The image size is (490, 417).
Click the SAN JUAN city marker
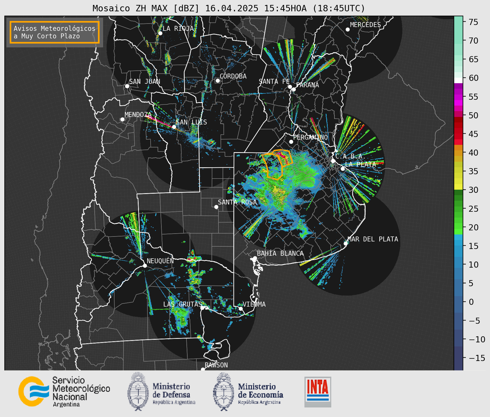coord(127,86)
